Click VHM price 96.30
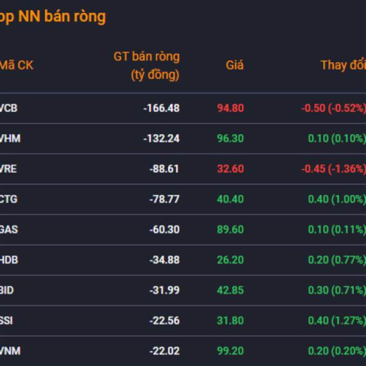Viewport: 366px width, 366px height. coord(231,138)
